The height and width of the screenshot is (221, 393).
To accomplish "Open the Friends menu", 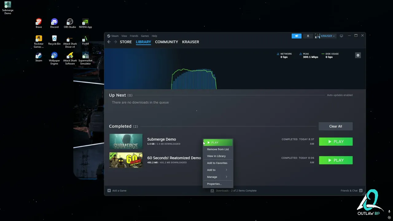I will (134, 36).
